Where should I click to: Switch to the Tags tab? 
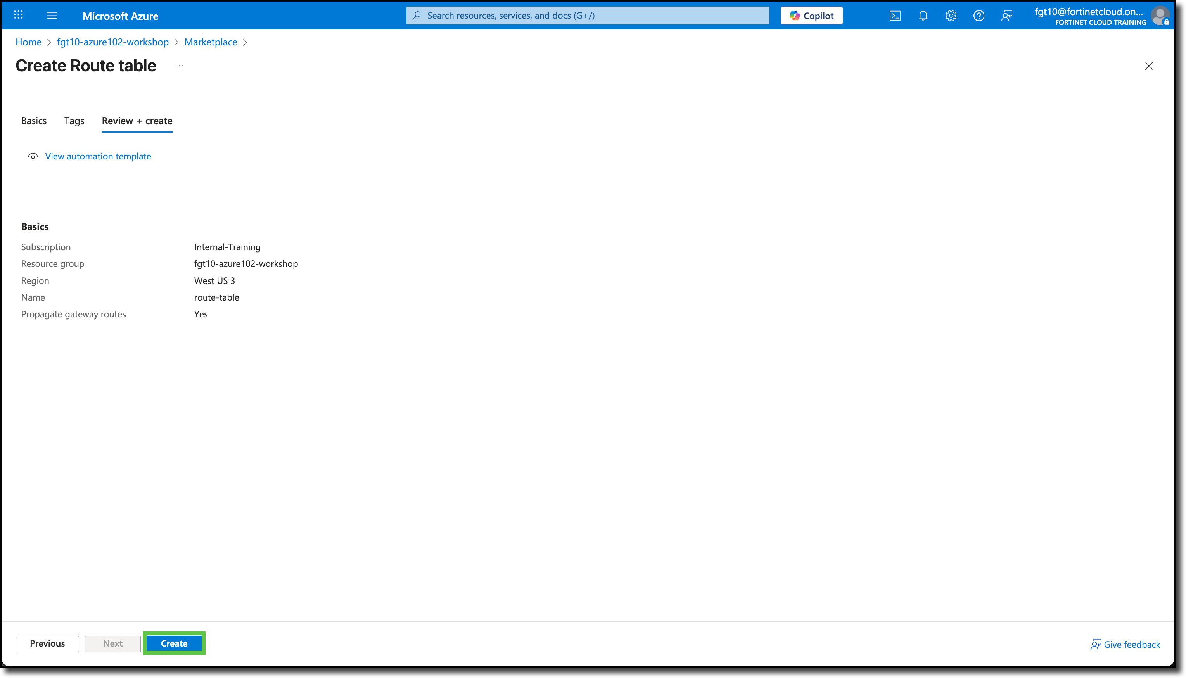pos(74,121)
